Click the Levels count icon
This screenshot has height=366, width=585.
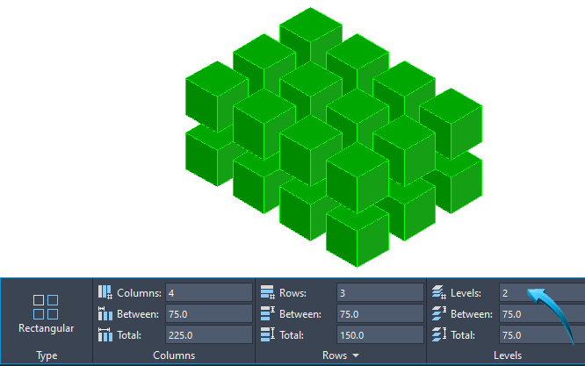point(439,292)
